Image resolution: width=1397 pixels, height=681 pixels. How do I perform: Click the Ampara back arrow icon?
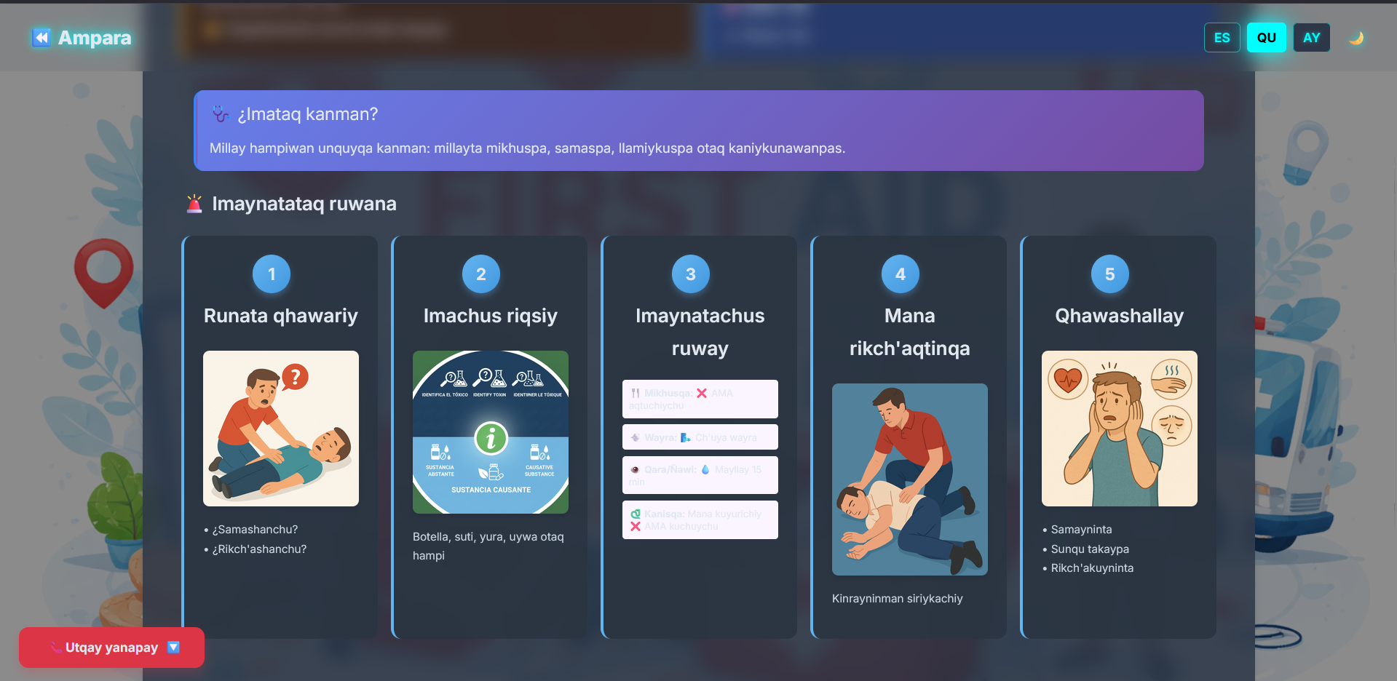tap(41, 38)
